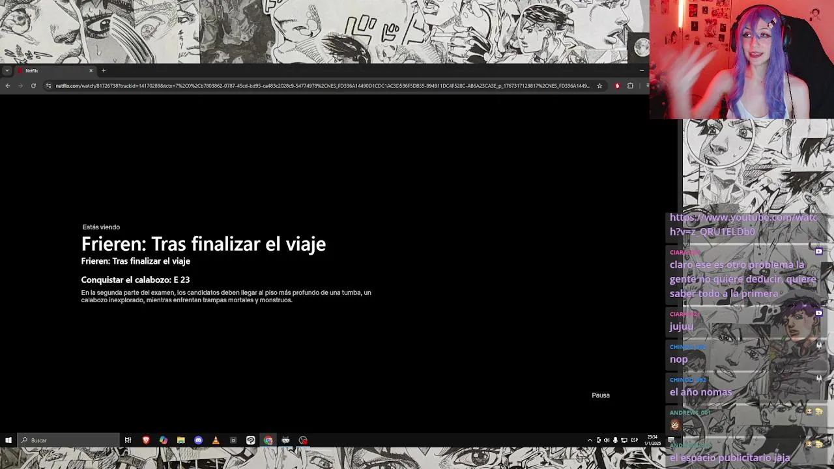Open the dark square app beside VLC
The image size is (834, 469).
(233, 440)
